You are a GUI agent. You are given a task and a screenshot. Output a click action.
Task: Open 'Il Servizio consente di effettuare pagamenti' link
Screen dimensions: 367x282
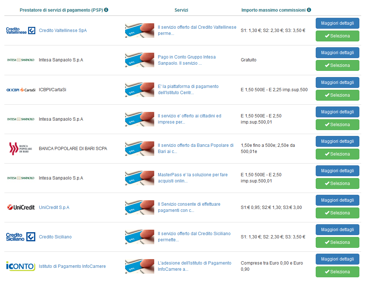coord(189,208)
